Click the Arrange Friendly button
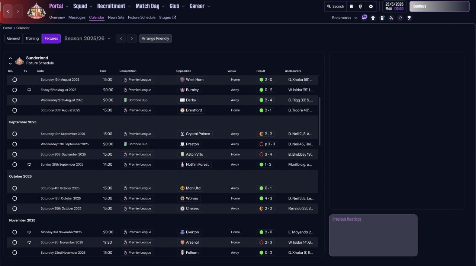The height and width of the screenshot is (266, 476). pyautogui.click(x=155, y=39)
